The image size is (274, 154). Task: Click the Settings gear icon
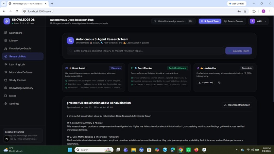point(6,104)
